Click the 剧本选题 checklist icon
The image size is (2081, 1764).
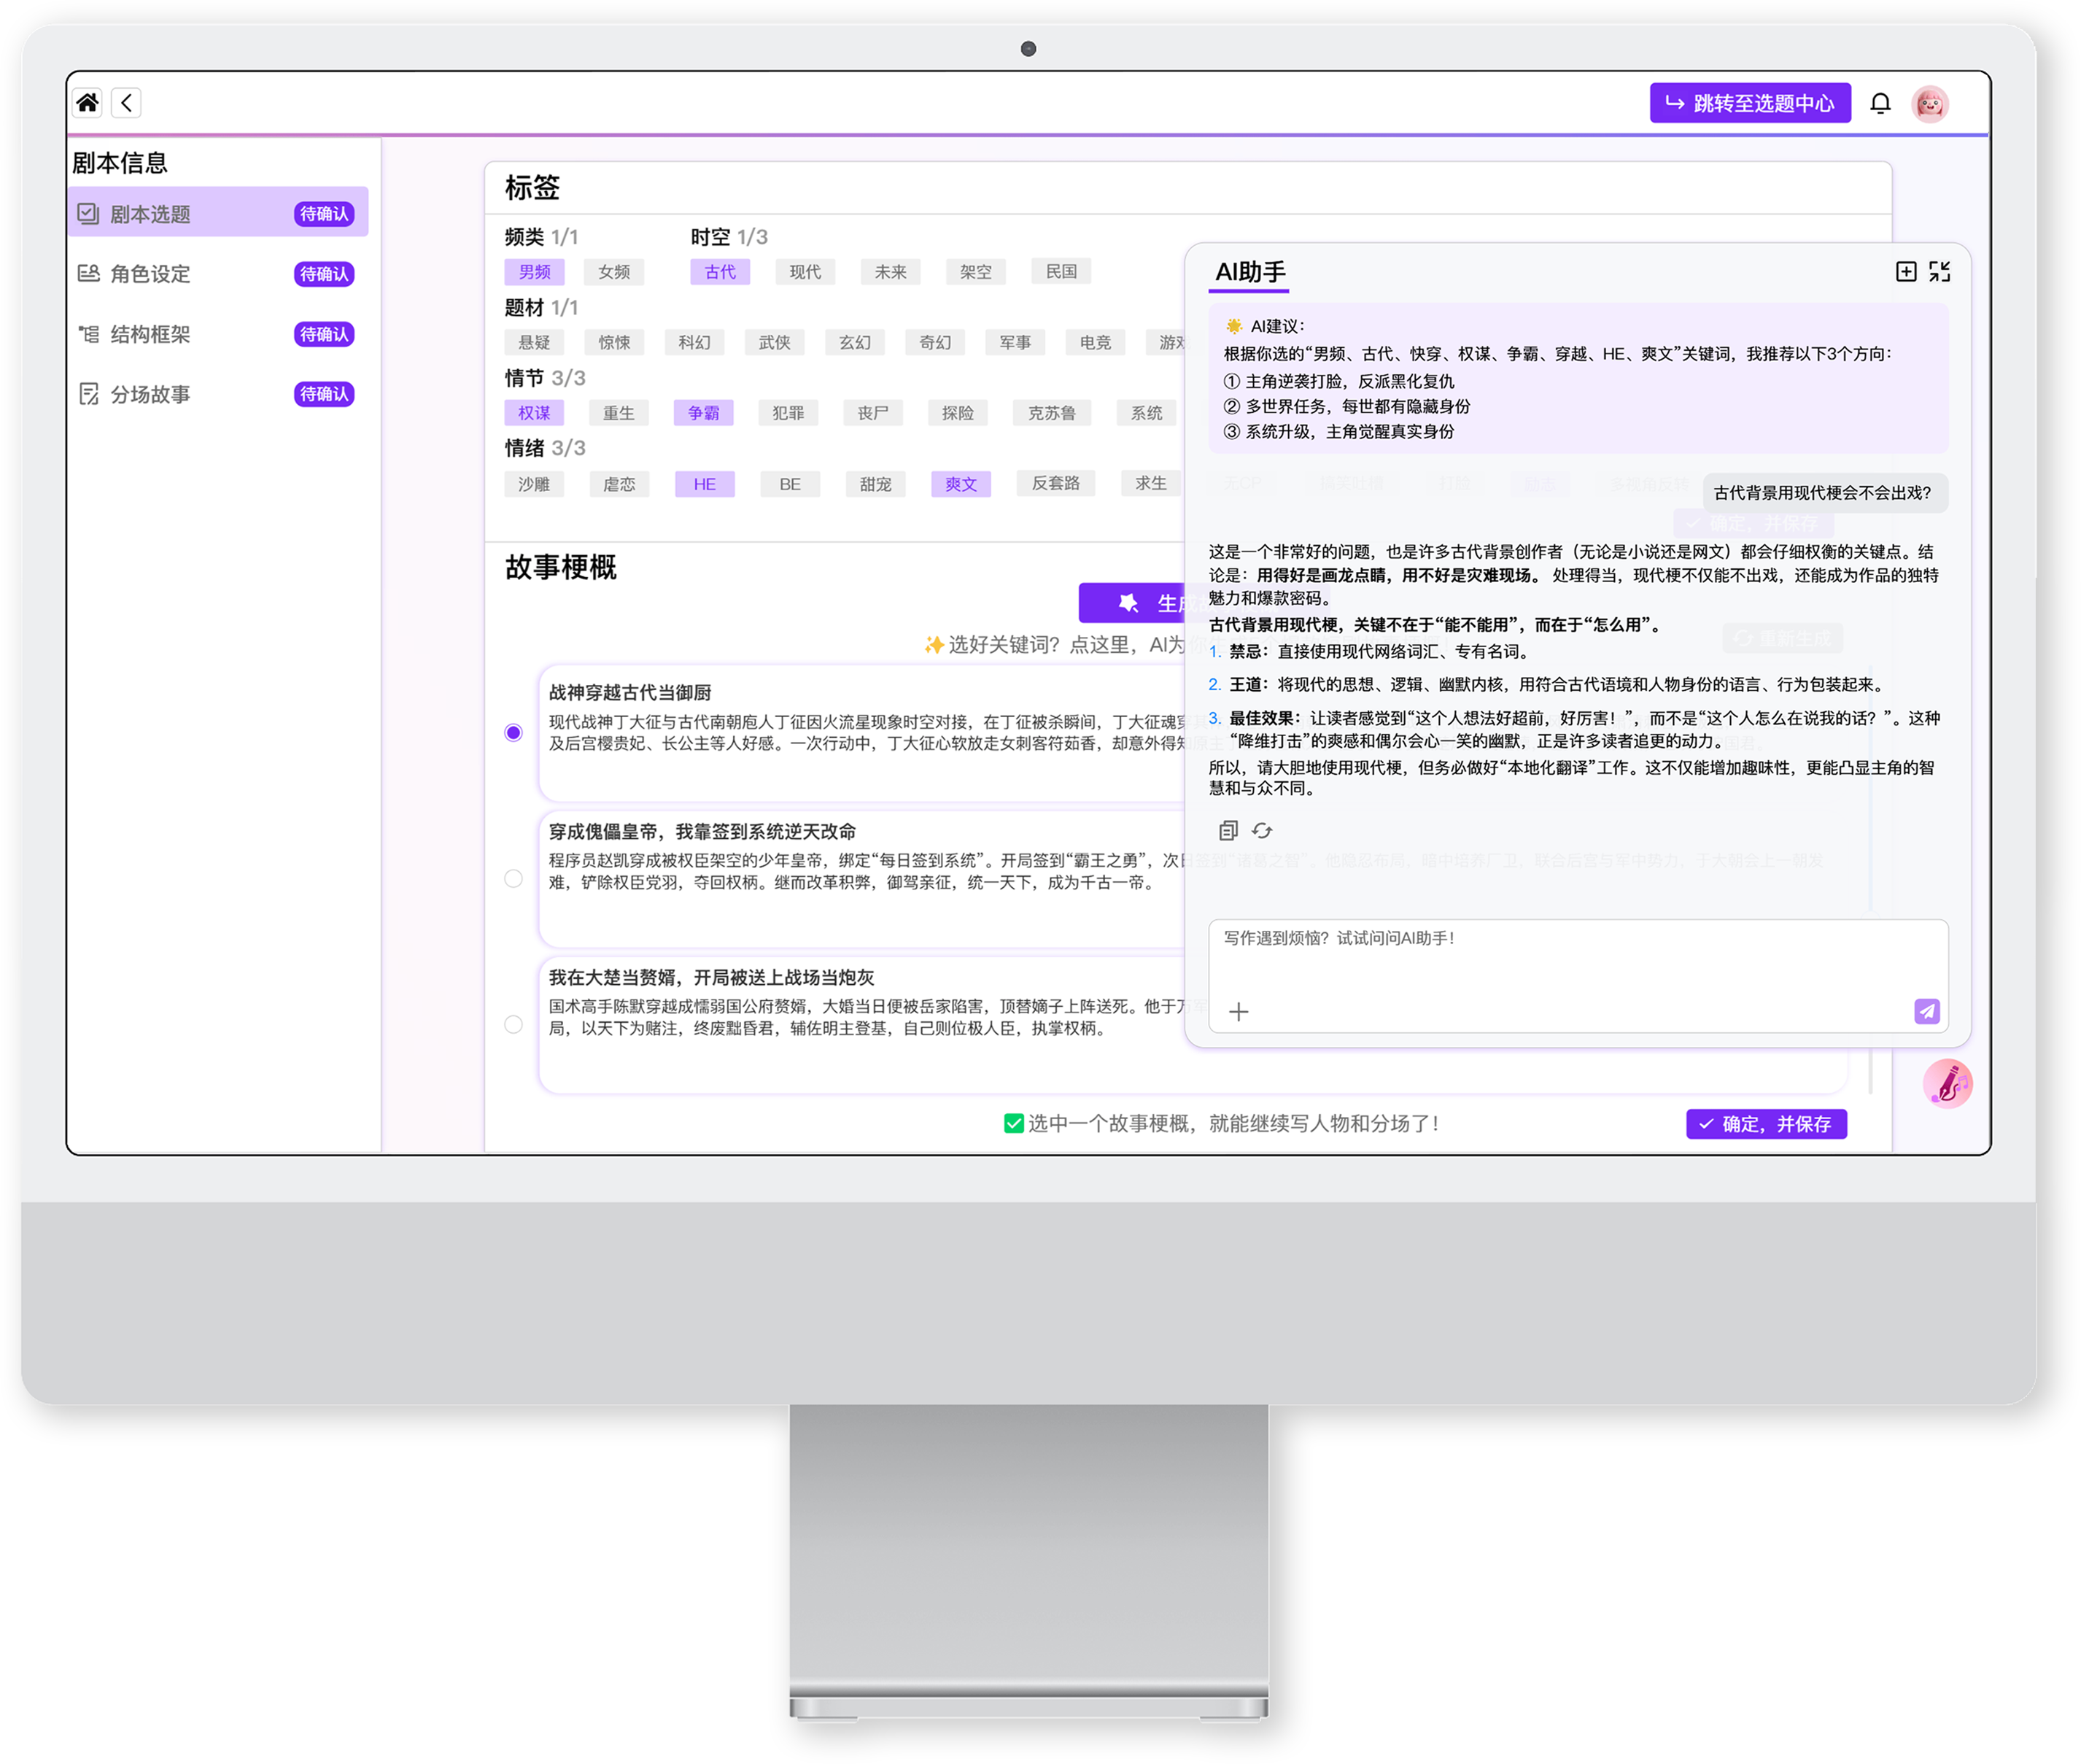click(89, 213)
